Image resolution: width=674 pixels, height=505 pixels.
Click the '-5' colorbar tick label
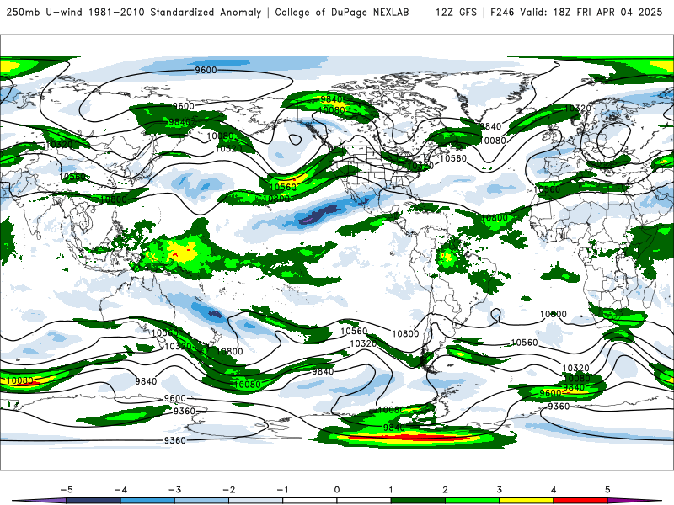click(x=67, y=490)
